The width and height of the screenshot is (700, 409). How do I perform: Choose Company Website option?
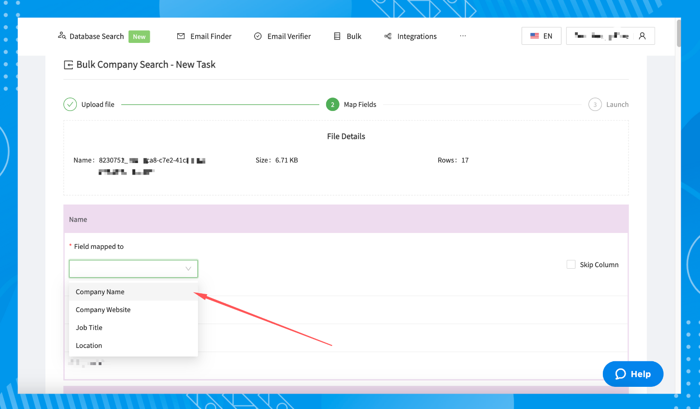103,310
